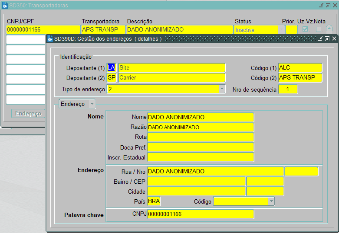
Task: Close the SD390D Gestão dos endereços window
Action: coord(334,38)
